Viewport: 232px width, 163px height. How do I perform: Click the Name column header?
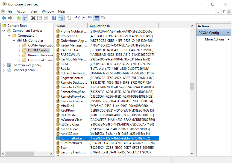72,26
